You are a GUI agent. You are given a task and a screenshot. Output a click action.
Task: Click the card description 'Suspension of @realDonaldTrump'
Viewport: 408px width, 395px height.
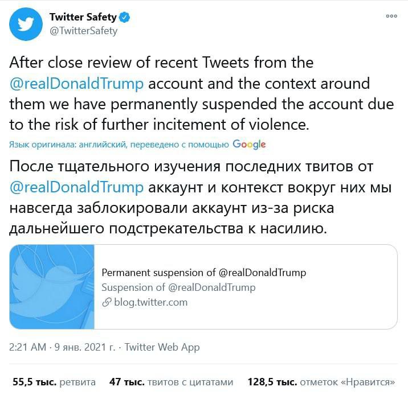(x=178, y=287)
